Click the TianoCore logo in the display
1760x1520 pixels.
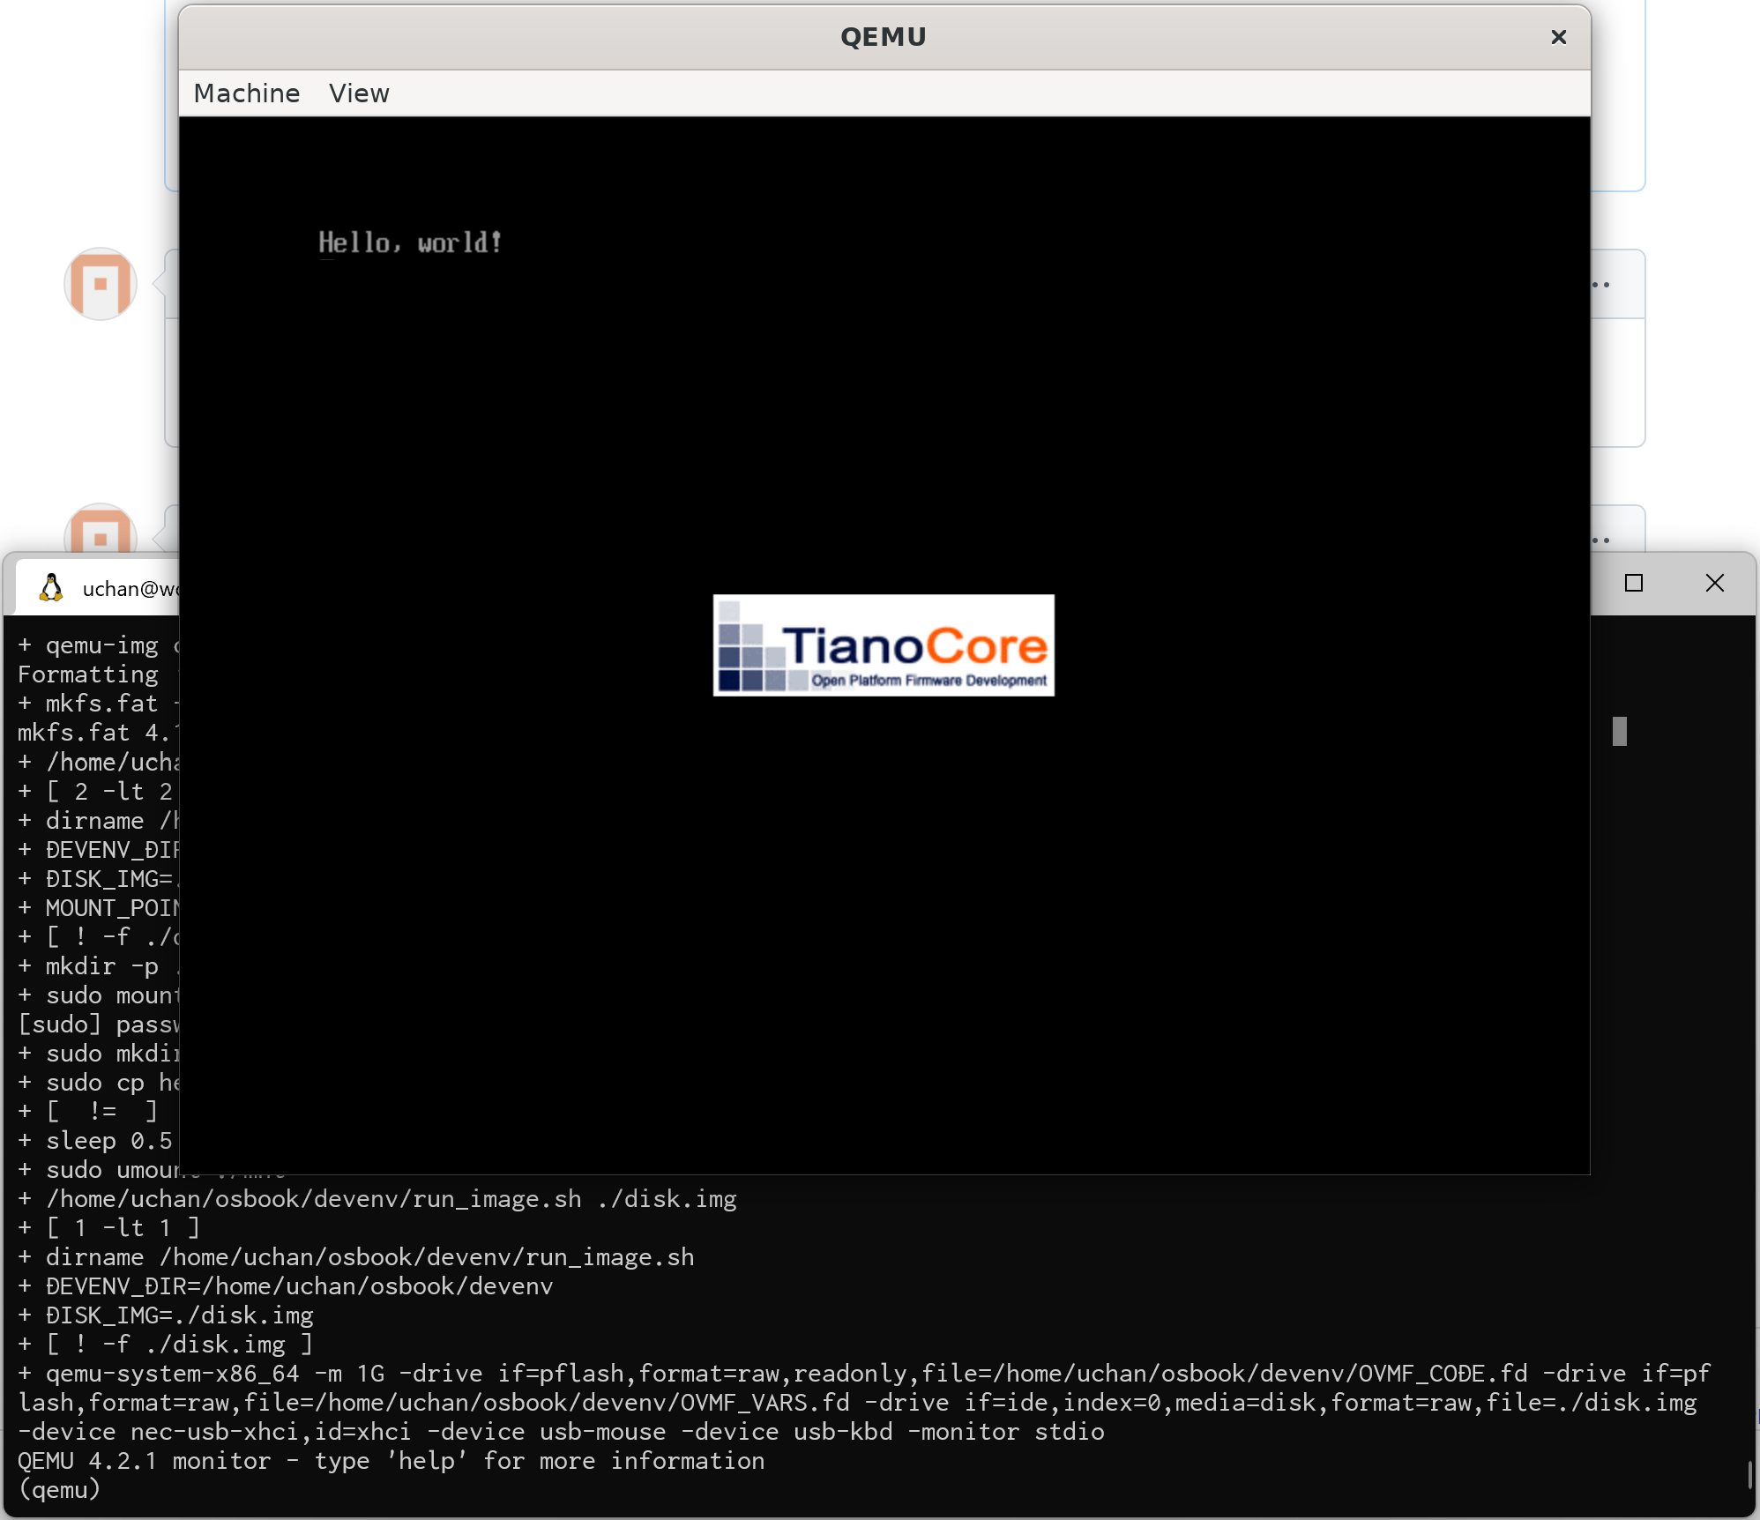[884, 645]
